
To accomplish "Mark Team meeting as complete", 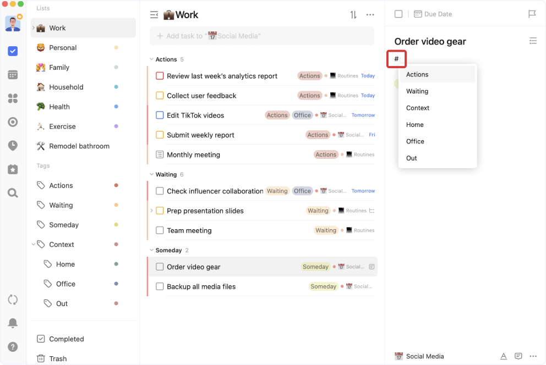I will (159, 230).
